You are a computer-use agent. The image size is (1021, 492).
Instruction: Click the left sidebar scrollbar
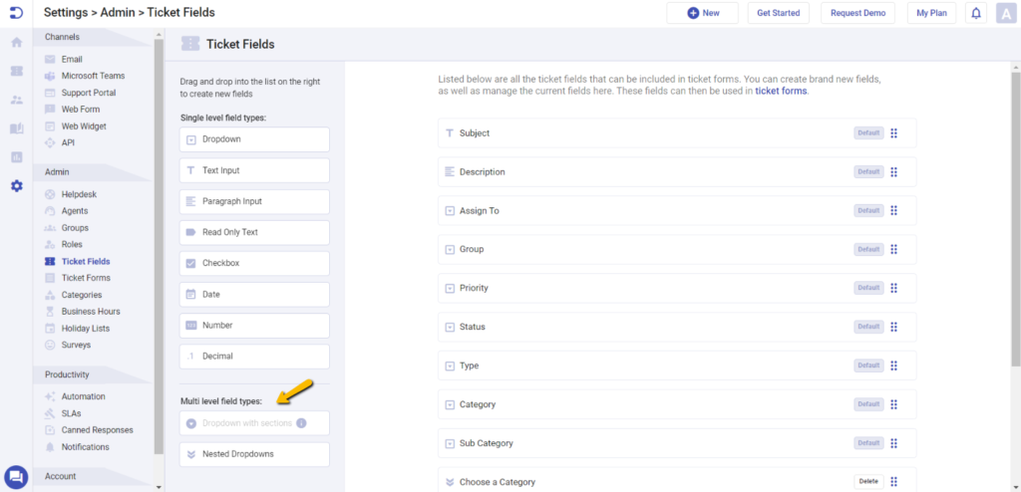(159, 249)
